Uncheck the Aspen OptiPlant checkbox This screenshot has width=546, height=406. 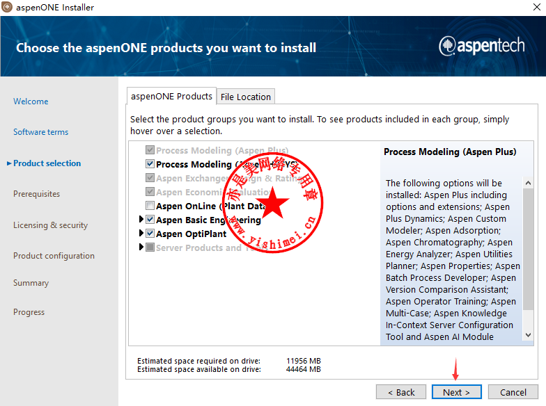[x=150, y=234]
